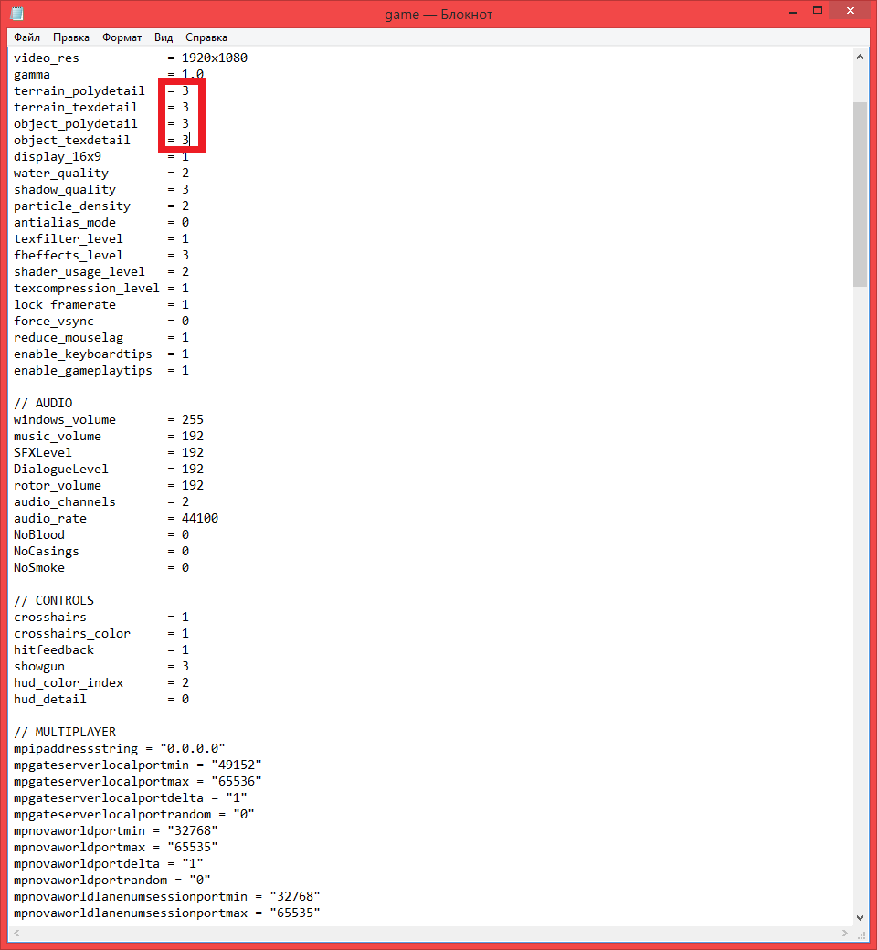Click reduce_mouselag text
877x950 pixels.
[69, 337]
